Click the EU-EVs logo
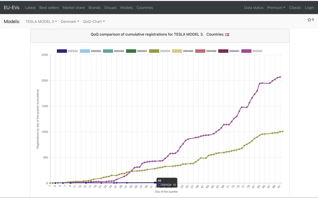 tap(11, 7)
